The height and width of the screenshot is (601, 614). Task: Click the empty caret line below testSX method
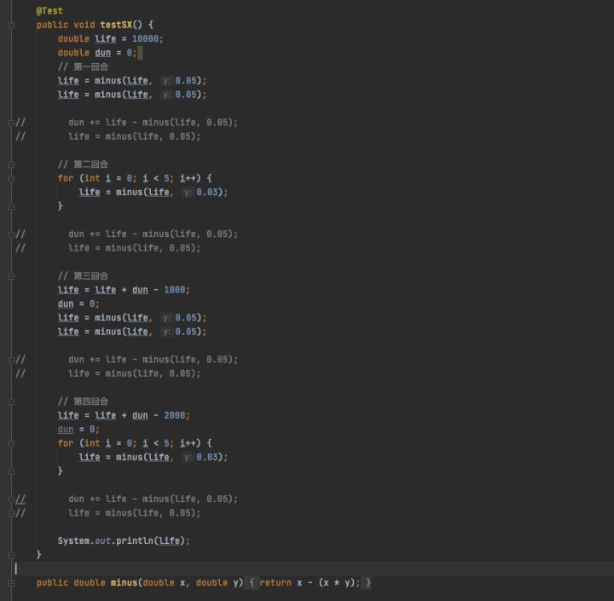(313, 569)
